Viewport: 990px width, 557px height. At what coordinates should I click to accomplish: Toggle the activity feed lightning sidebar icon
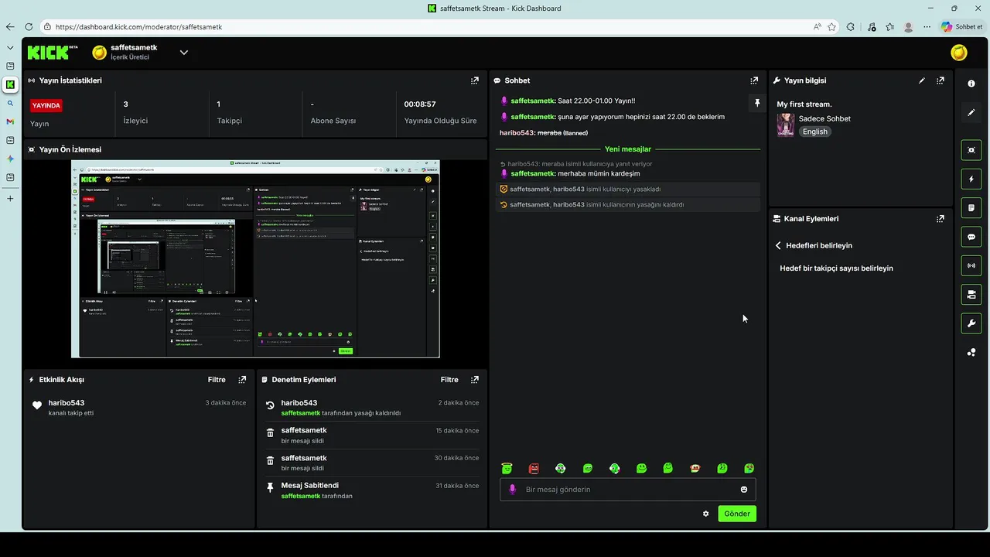[971, 179]
